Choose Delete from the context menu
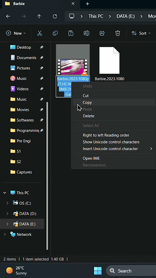Image resolution: width=156 pixels, height=278 pixels. (114, 116)
